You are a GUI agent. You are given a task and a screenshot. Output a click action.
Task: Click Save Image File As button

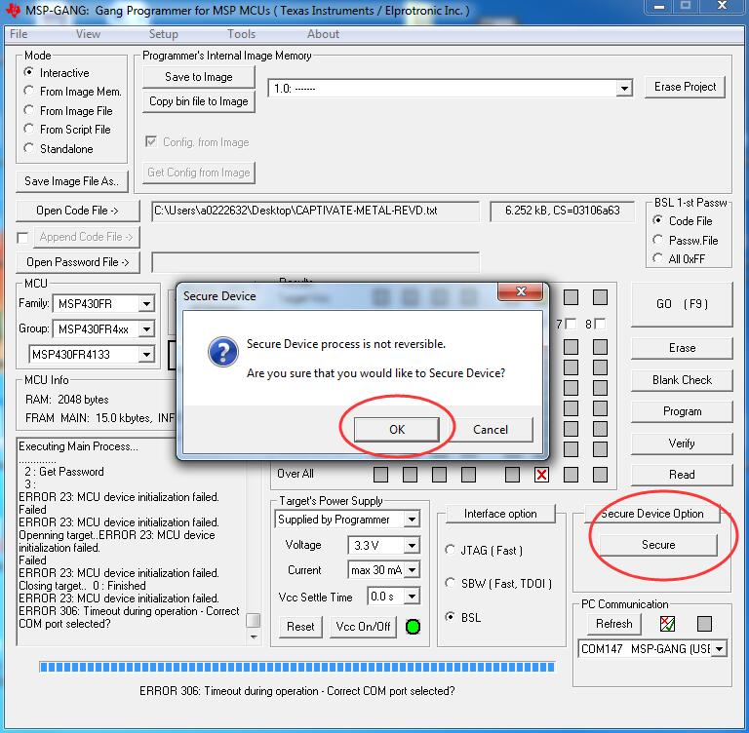tap(72, 181)
